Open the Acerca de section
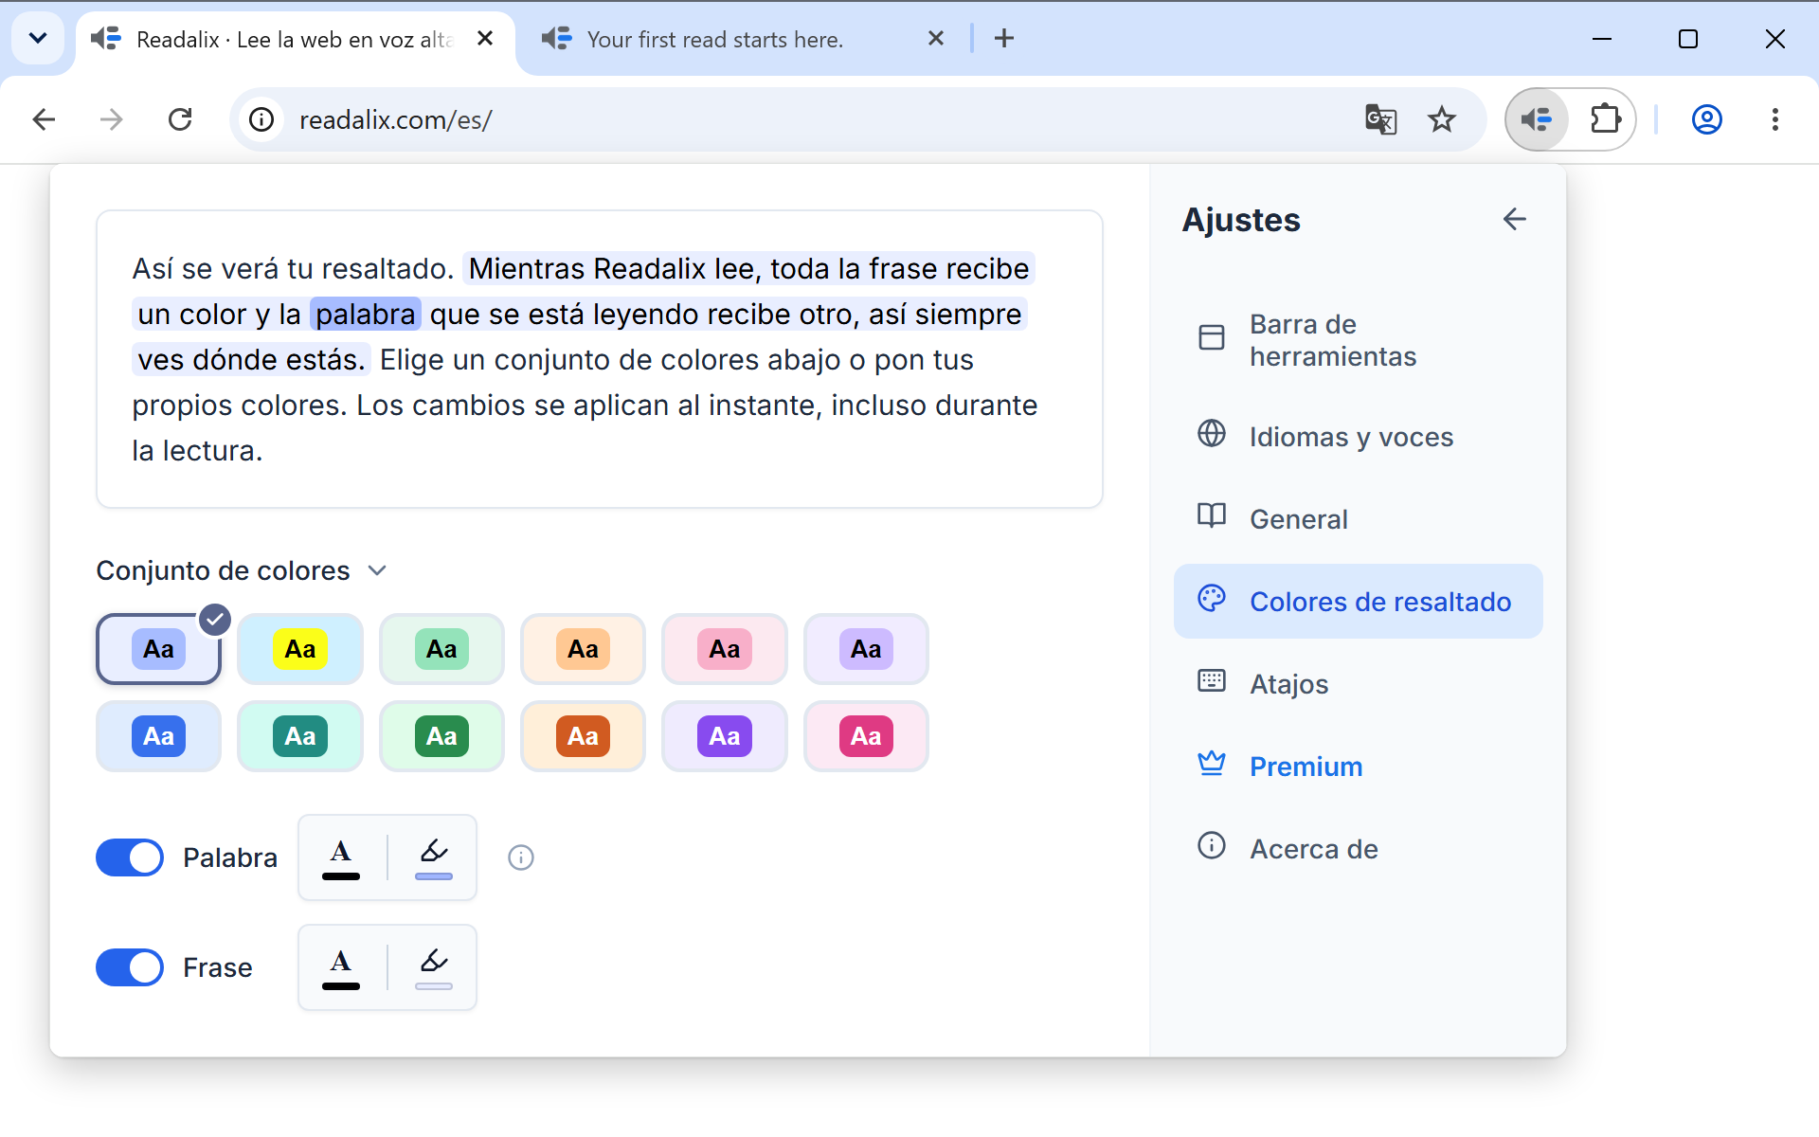 click(1359, 849)
